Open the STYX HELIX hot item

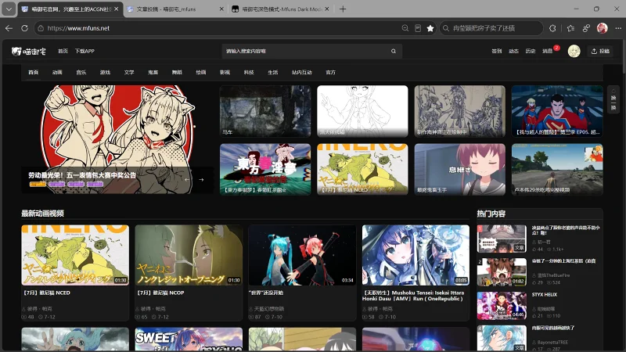coord(540,306)
